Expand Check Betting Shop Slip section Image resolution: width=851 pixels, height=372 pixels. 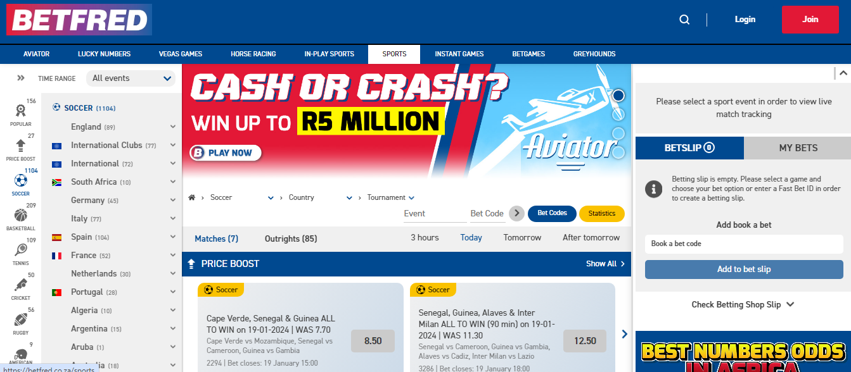(x=743, y=304)
